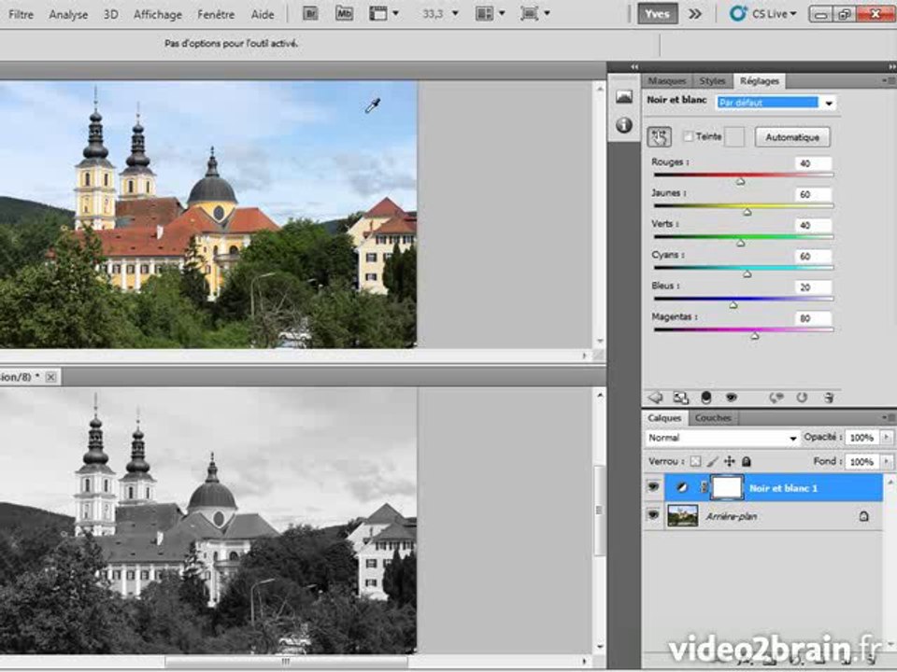Launch Adobe Bridge from the Br icon
897x672 pixels.
tap(311, 14)
